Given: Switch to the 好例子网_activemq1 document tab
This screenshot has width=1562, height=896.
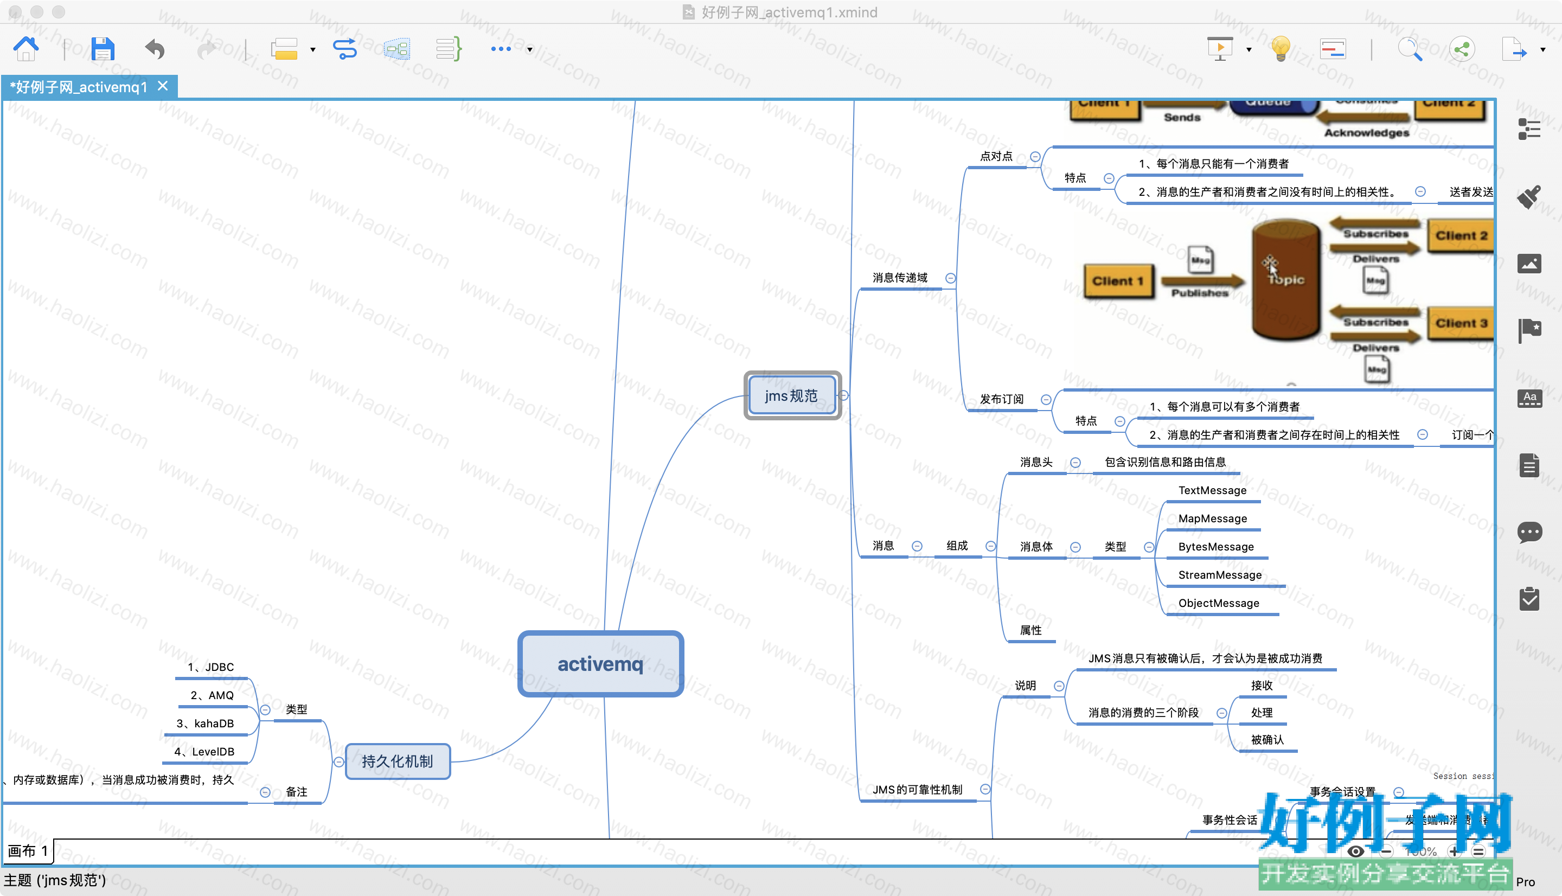Looking at the screenshot, I should [79, 87].
